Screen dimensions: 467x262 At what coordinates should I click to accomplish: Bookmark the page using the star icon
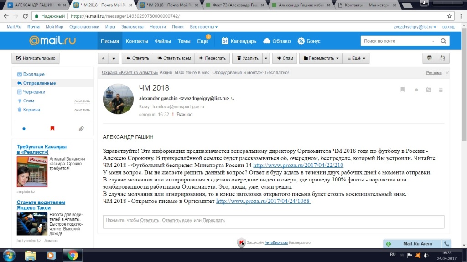(449, 16)
